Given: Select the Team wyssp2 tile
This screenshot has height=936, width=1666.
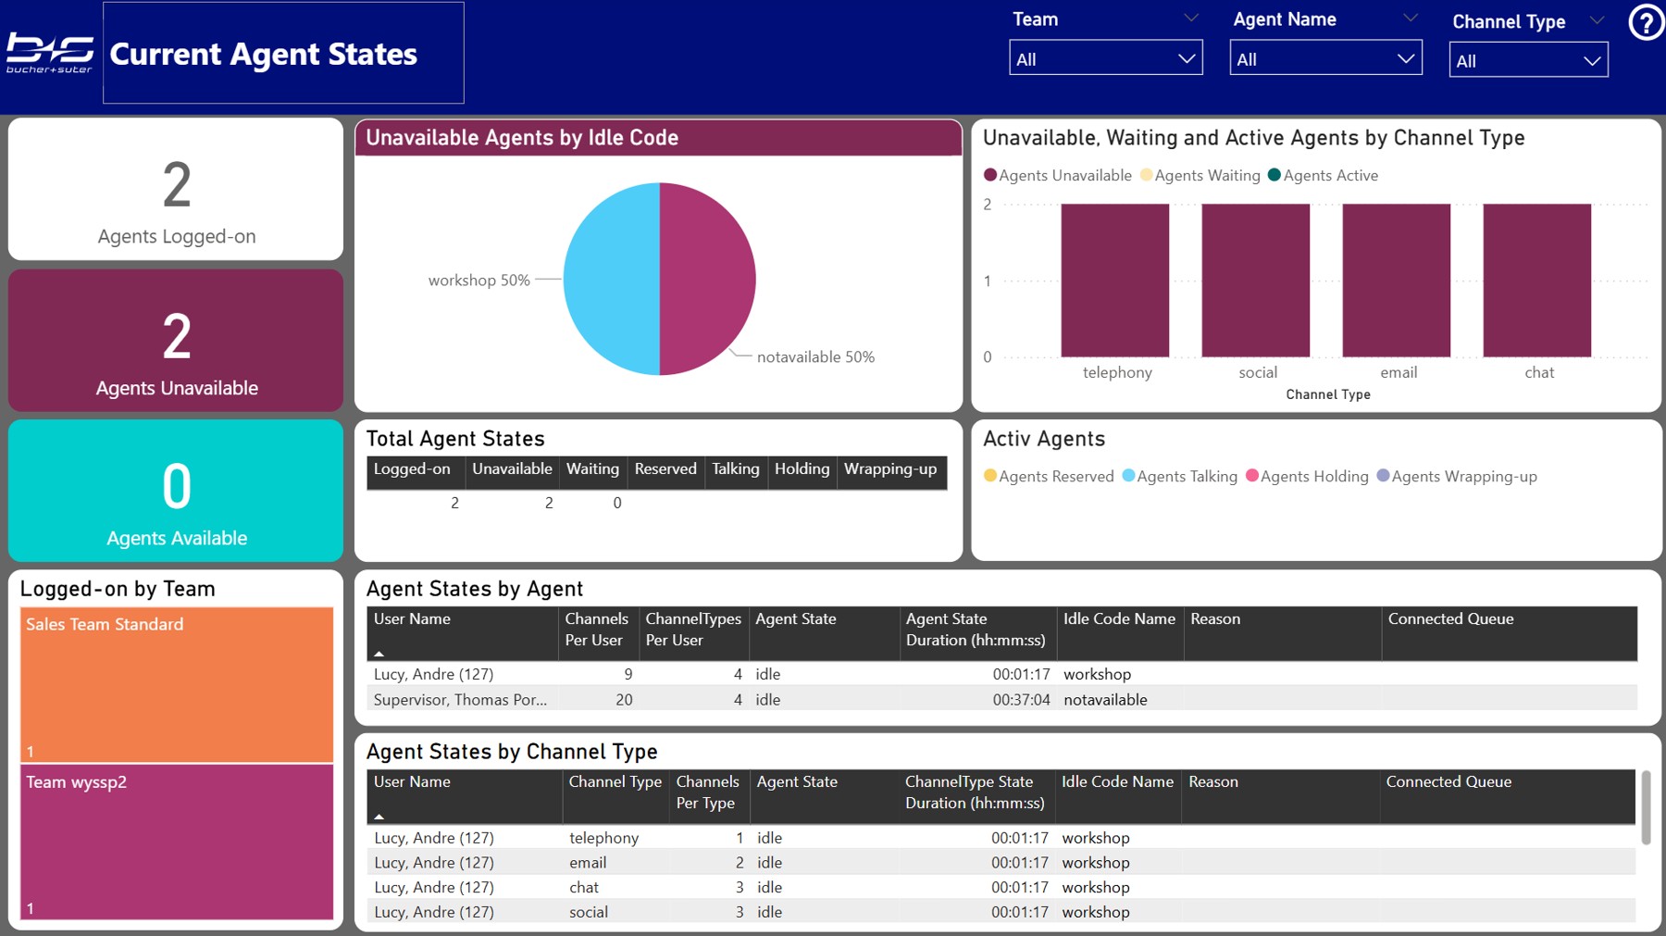Looking at the screenshot, I should pyautogui.click(x=176, y=842).
